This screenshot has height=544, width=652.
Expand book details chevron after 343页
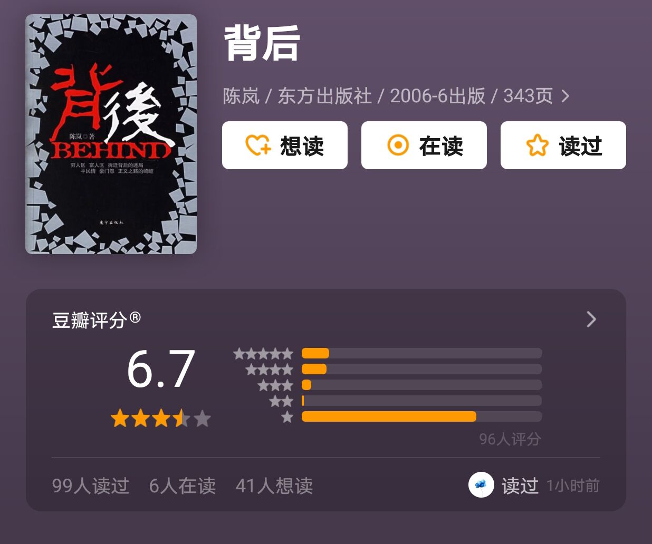pyautogui.click(x=565, y=96)
